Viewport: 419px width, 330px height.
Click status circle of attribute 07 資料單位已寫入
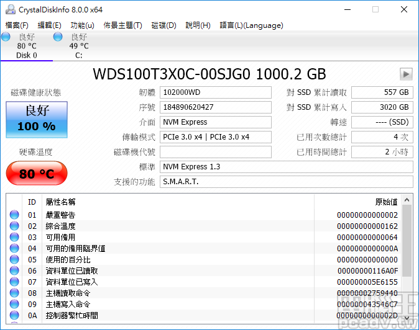14,282
